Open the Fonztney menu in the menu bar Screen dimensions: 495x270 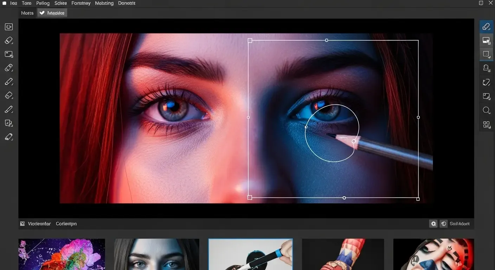81,3
